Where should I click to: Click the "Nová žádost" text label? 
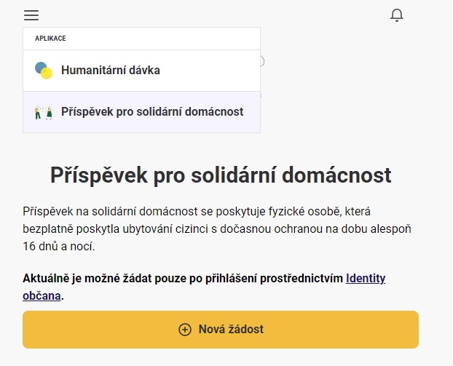pyautogui.click(x=231, y=330)
